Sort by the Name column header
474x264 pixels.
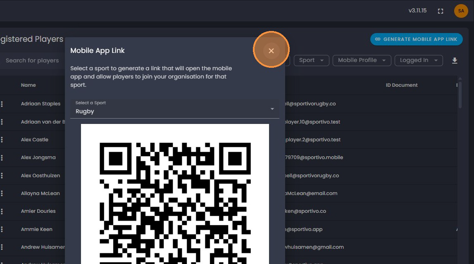(29, 85)
